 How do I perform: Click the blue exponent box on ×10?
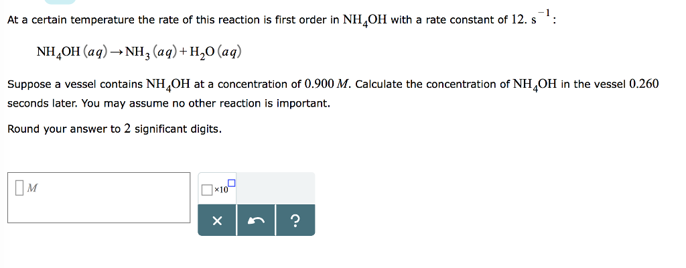tap(232, 182)
